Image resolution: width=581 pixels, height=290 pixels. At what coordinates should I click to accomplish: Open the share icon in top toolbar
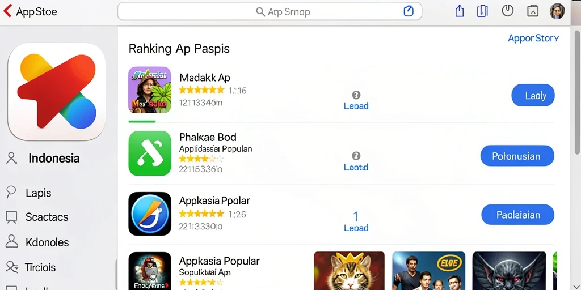pos(460,11)
